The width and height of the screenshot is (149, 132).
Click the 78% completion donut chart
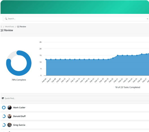click(19, 63)
